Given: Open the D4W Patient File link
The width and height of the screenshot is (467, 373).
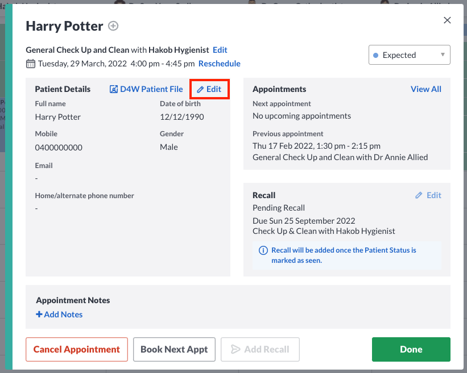Looking at the screenshot, I should coord(146,89).
